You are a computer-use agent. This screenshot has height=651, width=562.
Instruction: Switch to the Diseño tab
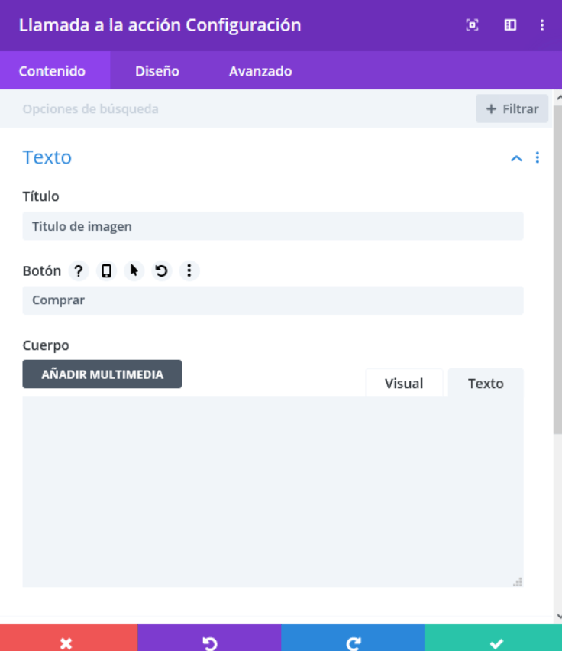pos(157,71)
